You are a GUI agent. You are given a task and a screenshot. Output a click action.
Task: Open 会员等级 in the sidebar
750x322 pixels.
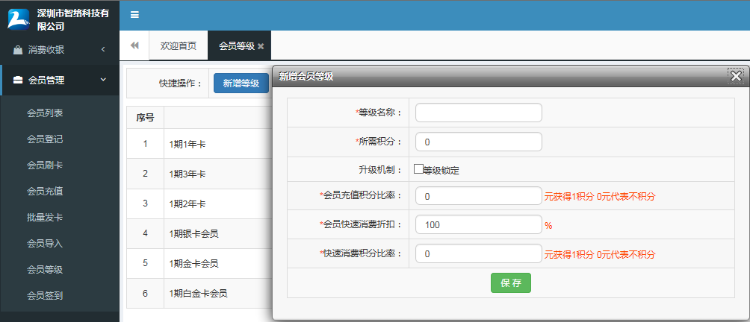[x=45, y=270]
